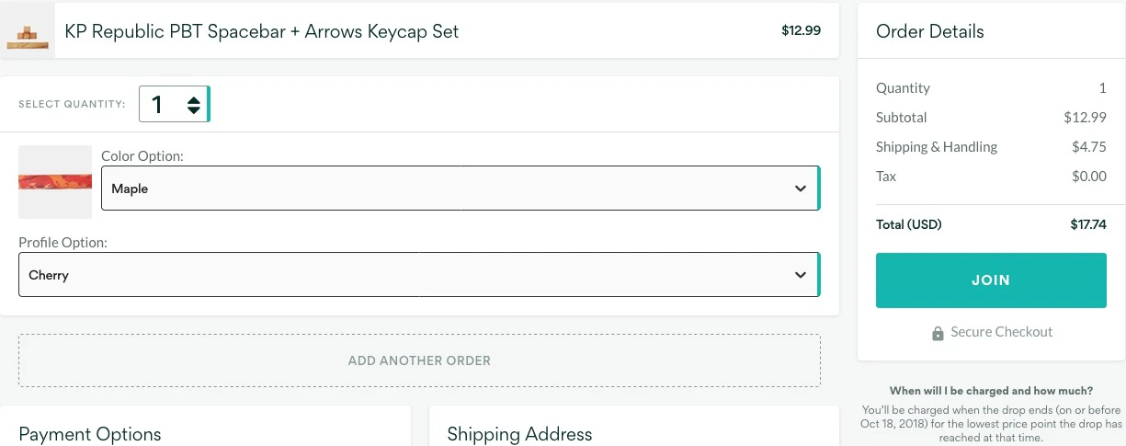Click the Shipping & Handling label
Viewport: 1126px width, 446px height.
[x=936, y=147]
